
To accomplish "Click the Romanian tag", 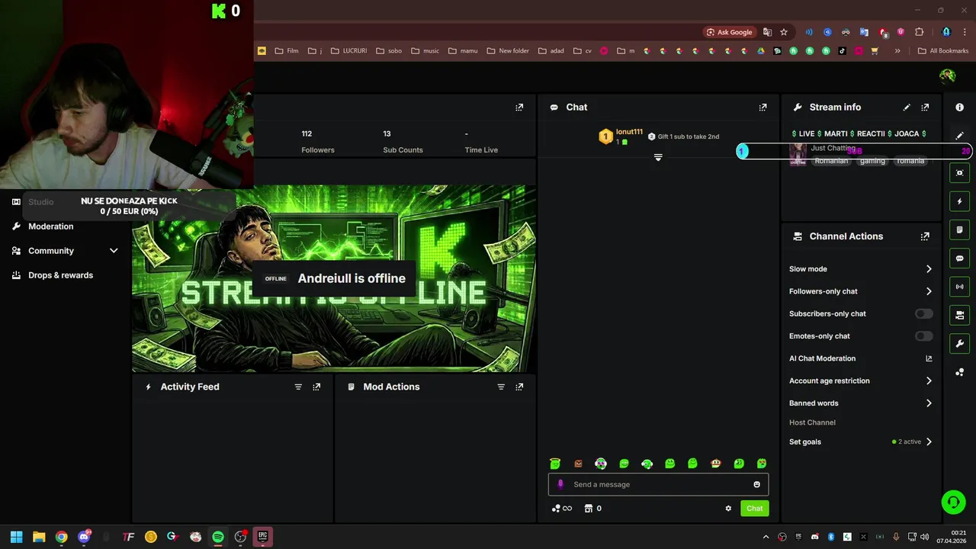I will 831,161.
